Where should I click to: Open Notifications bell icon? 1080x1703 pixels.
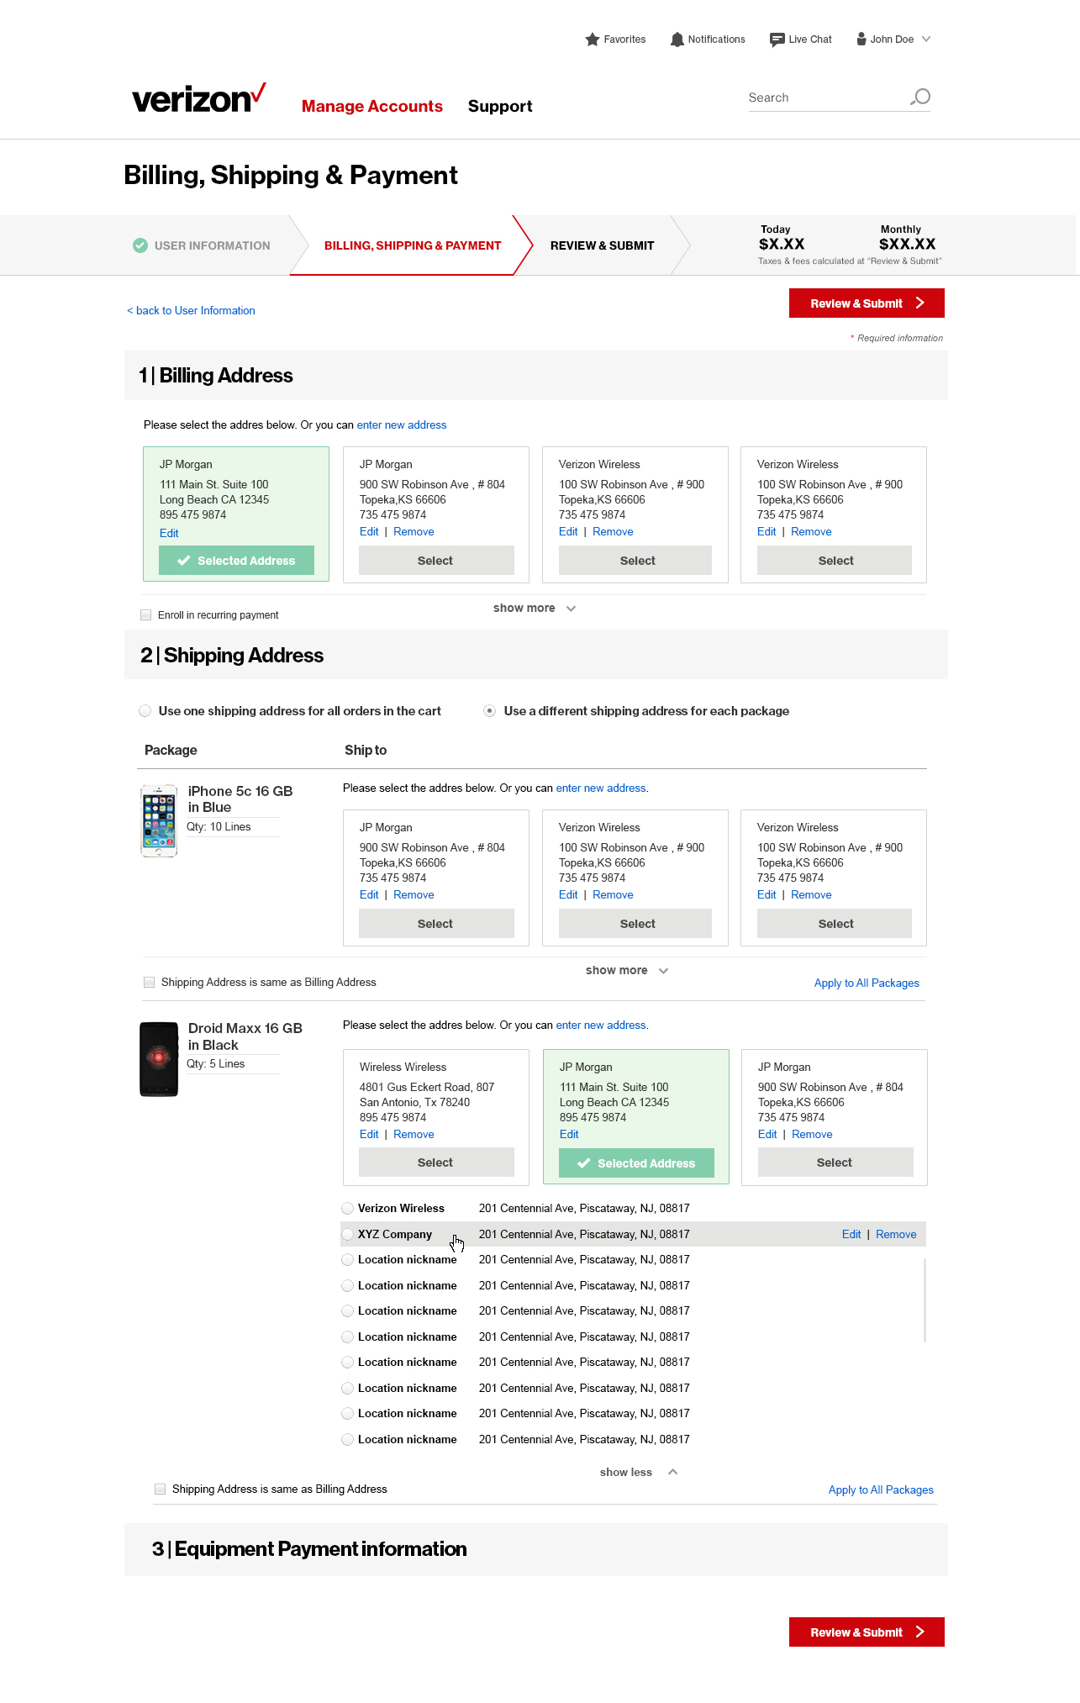(x=677, y=40)
